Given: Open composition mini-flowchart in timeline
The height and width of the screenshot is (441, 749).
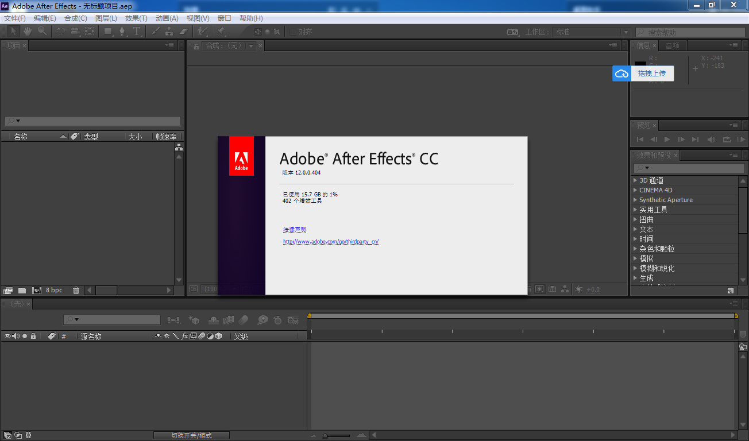Looking at the screenshot, I should [174, 320].
